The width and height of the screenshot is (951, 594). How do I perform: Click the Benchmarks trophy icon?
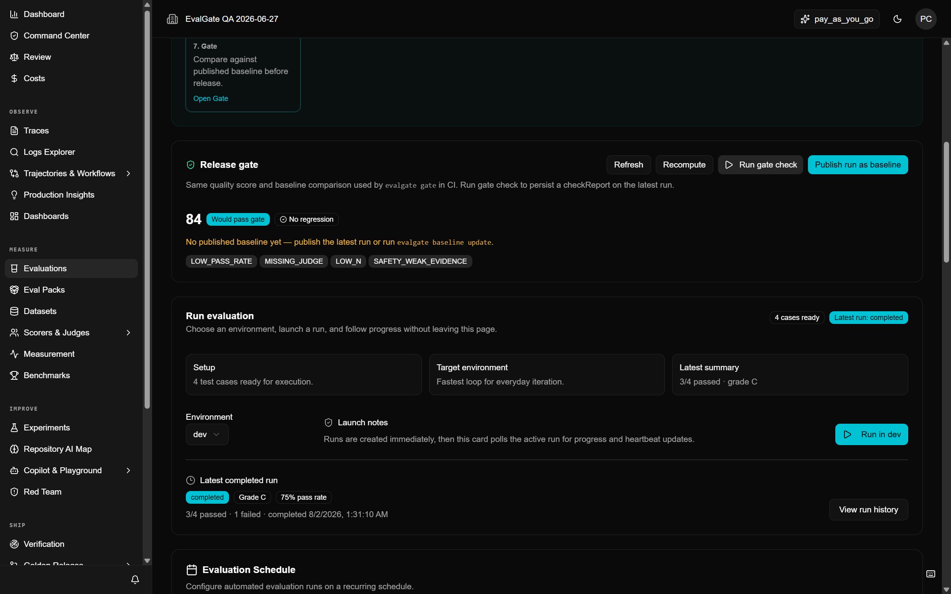pos(14,375)
